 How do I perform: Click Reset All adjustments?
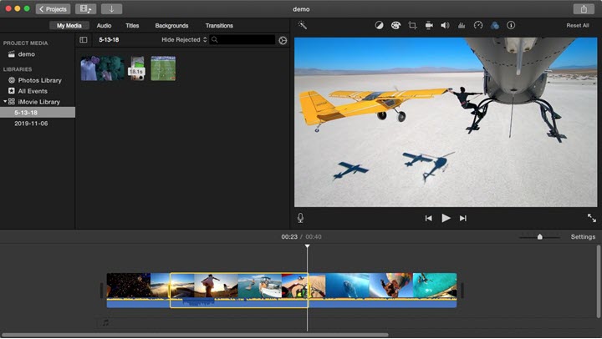tap(577, 26)
